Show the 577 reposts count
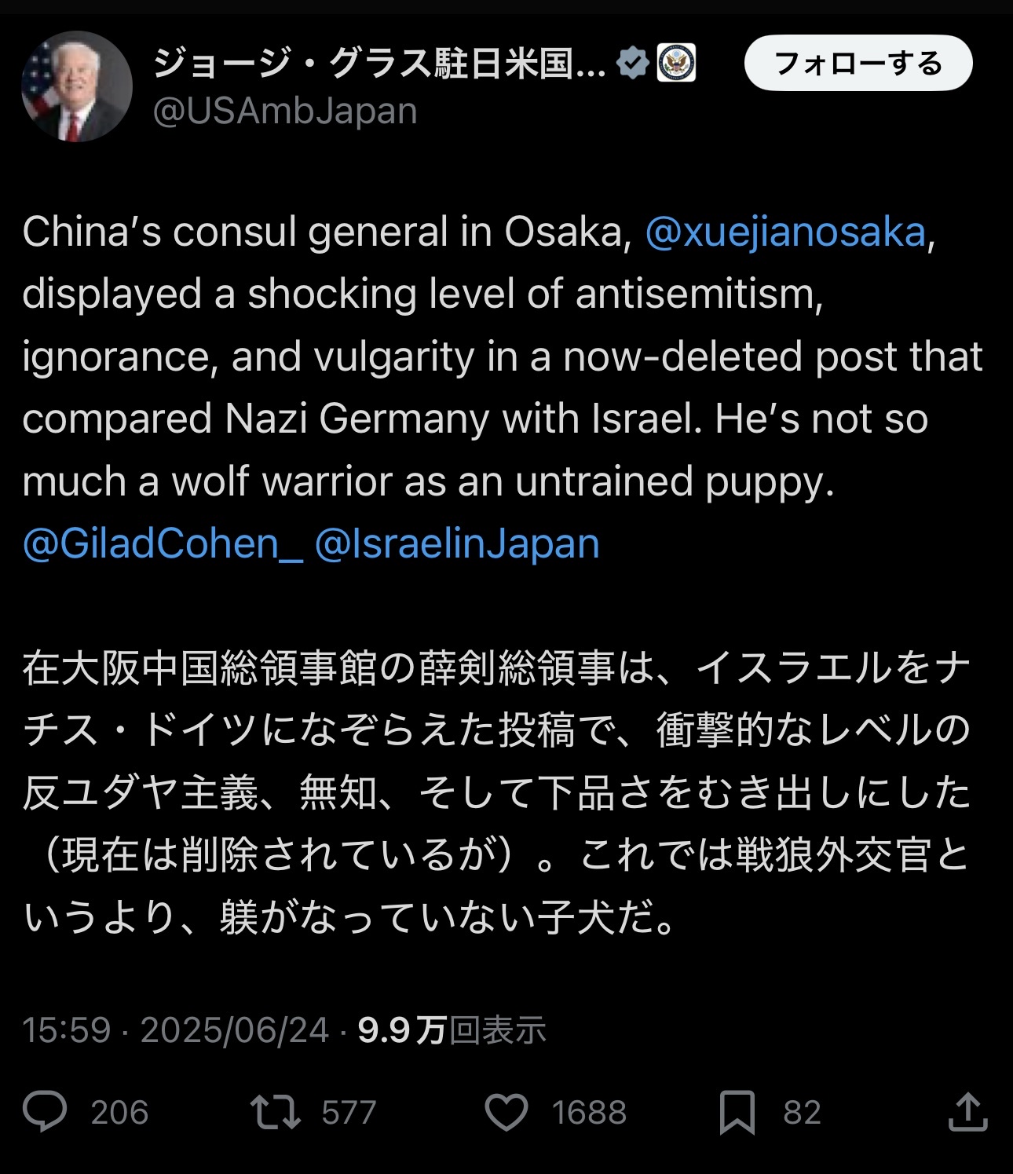The height and width of the screenshot is (1174, 1013). click(x=349, y=1113)
